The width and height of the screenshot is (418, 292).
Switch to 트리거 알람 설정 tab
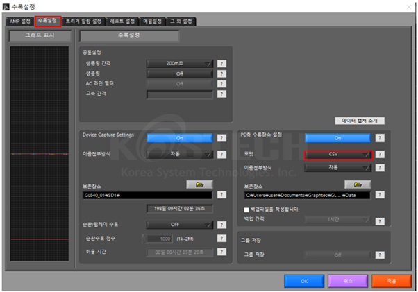coord(83,22)
